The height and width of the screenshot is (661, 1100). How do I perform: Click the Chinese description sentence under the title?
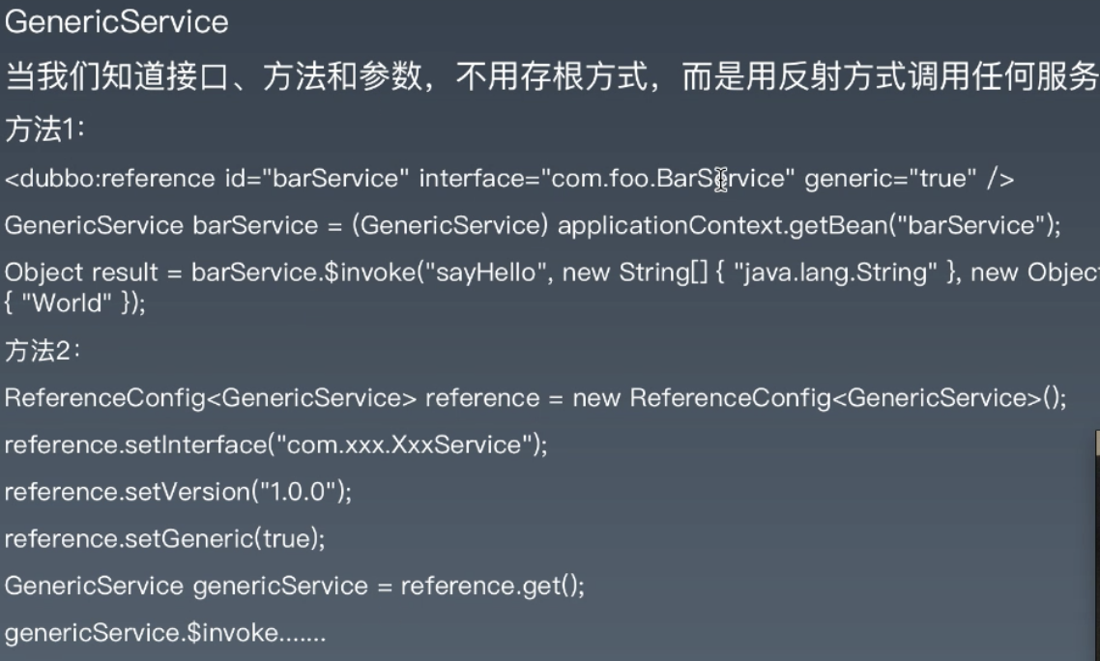551,75
